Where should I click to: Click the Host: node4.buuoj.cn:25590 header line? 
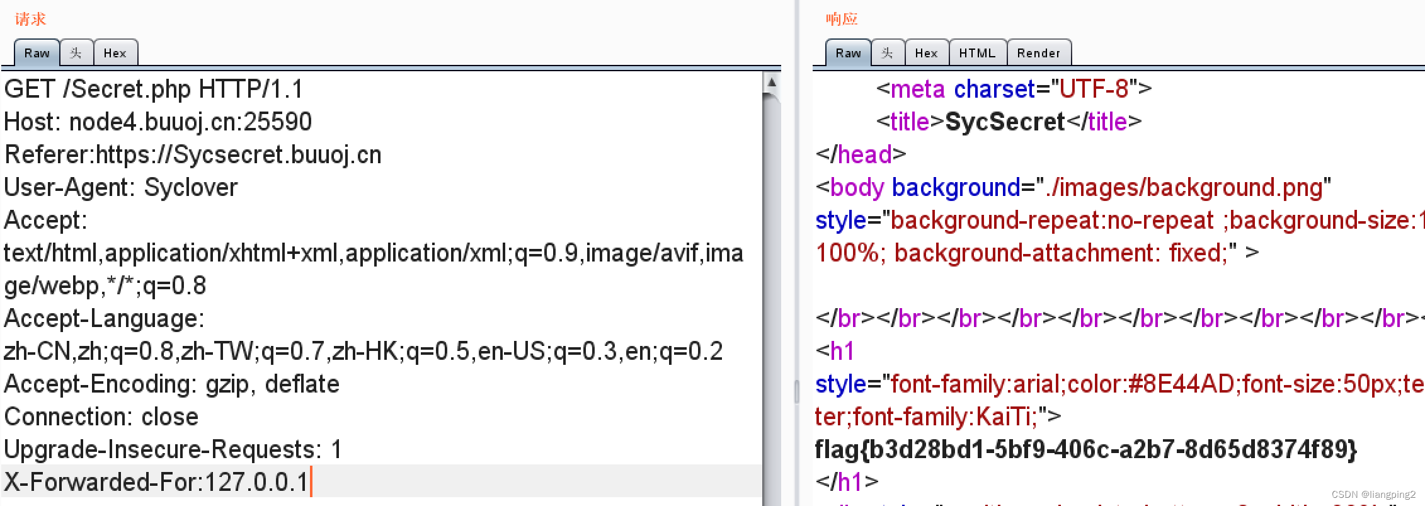[158, 122]
